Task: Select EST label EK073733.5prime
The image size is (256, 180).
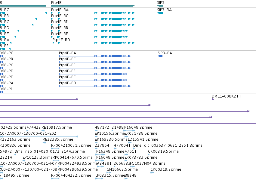Action: (x=141, y=157)
